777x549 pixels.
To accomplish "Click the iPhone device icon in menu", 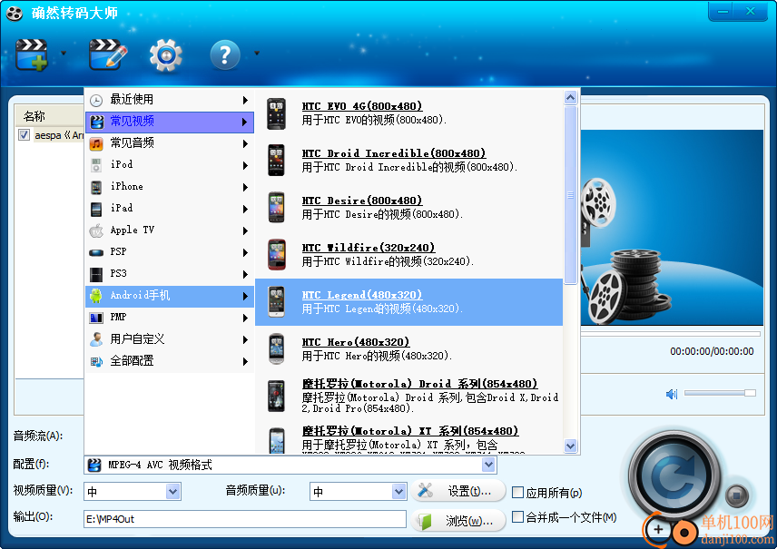I will pos(96,187).
